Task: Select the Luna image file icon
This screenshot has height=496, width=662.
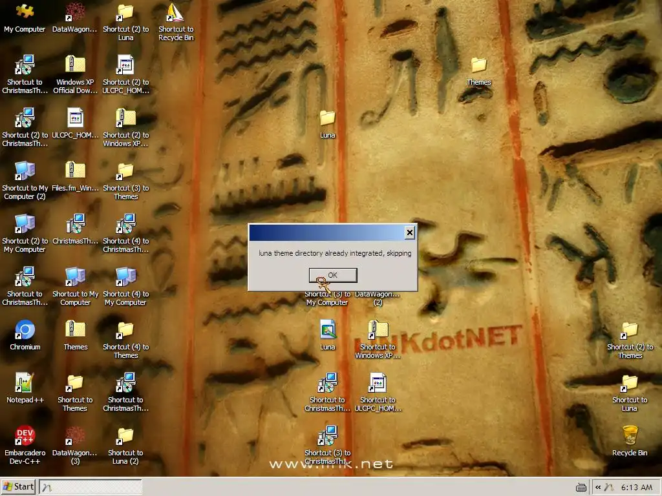Action: [x=328, y=335]
